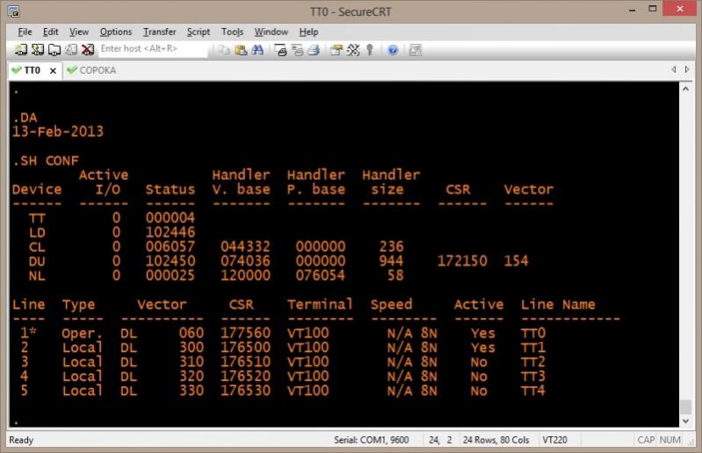The height and width of the screenshot is (453, 702).
Task: Click the terminal vertical scrollbar thumb
Action: [x=685, y=407]
